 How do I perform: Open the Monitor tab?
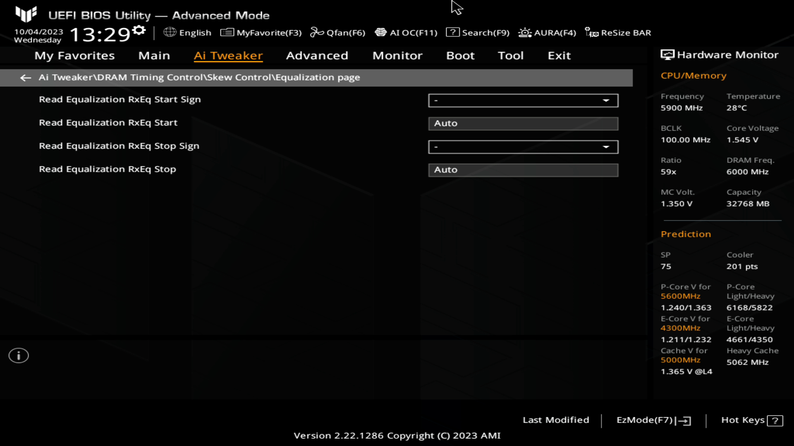(x=397, y=56)
